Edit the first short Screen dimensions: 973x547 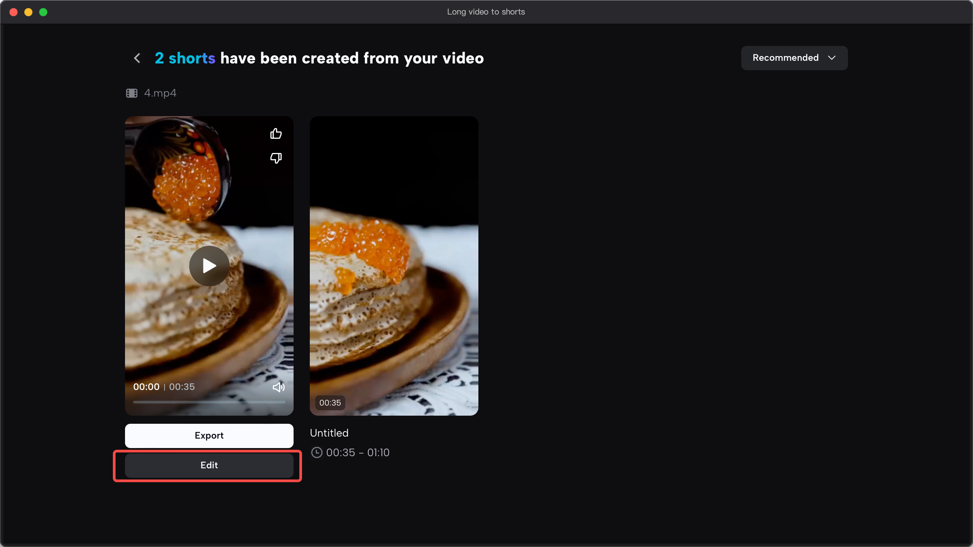(x=209, y=465)
